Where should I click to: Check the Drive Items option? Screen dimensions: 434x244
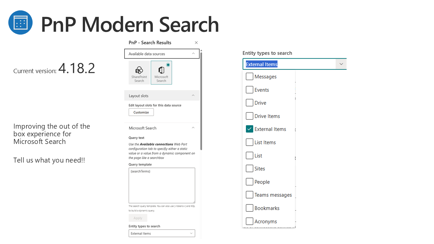[250, 116]
